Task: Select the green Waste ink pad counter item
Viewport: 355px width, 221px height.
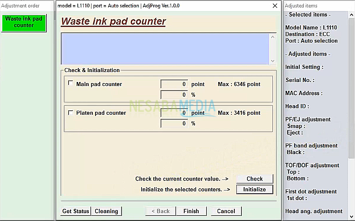Action: [x=24, y=22]
